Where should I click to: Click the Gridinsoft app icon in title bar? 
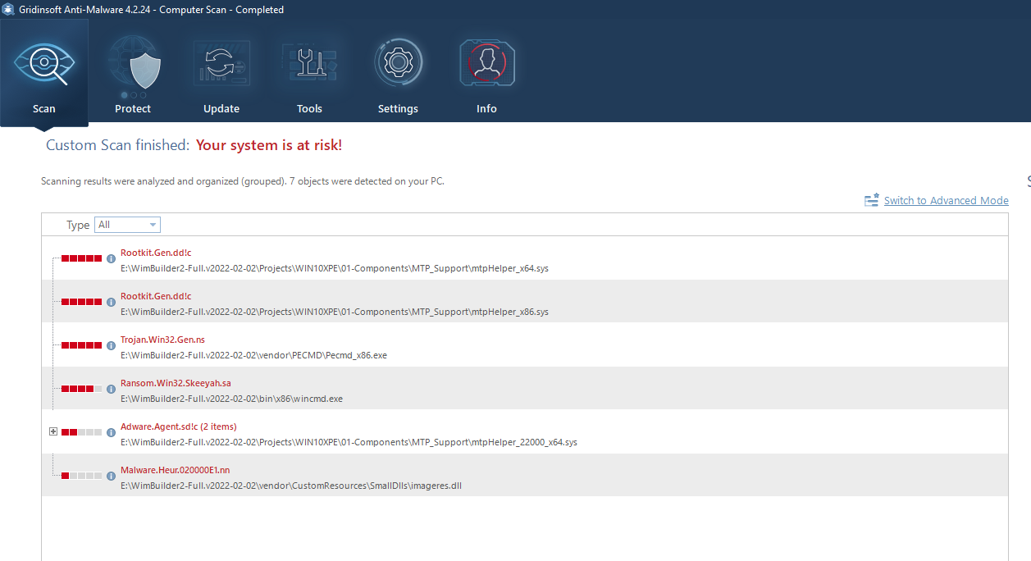[x=8, y=10]
